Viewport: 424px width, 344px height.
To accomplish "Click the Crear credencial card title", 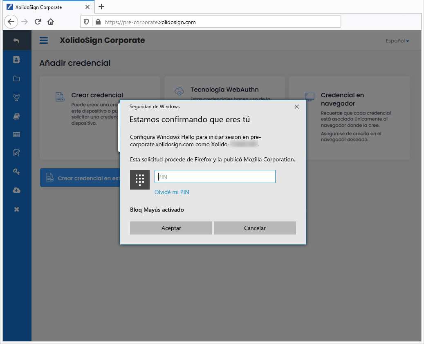I will tap(97, 95).
